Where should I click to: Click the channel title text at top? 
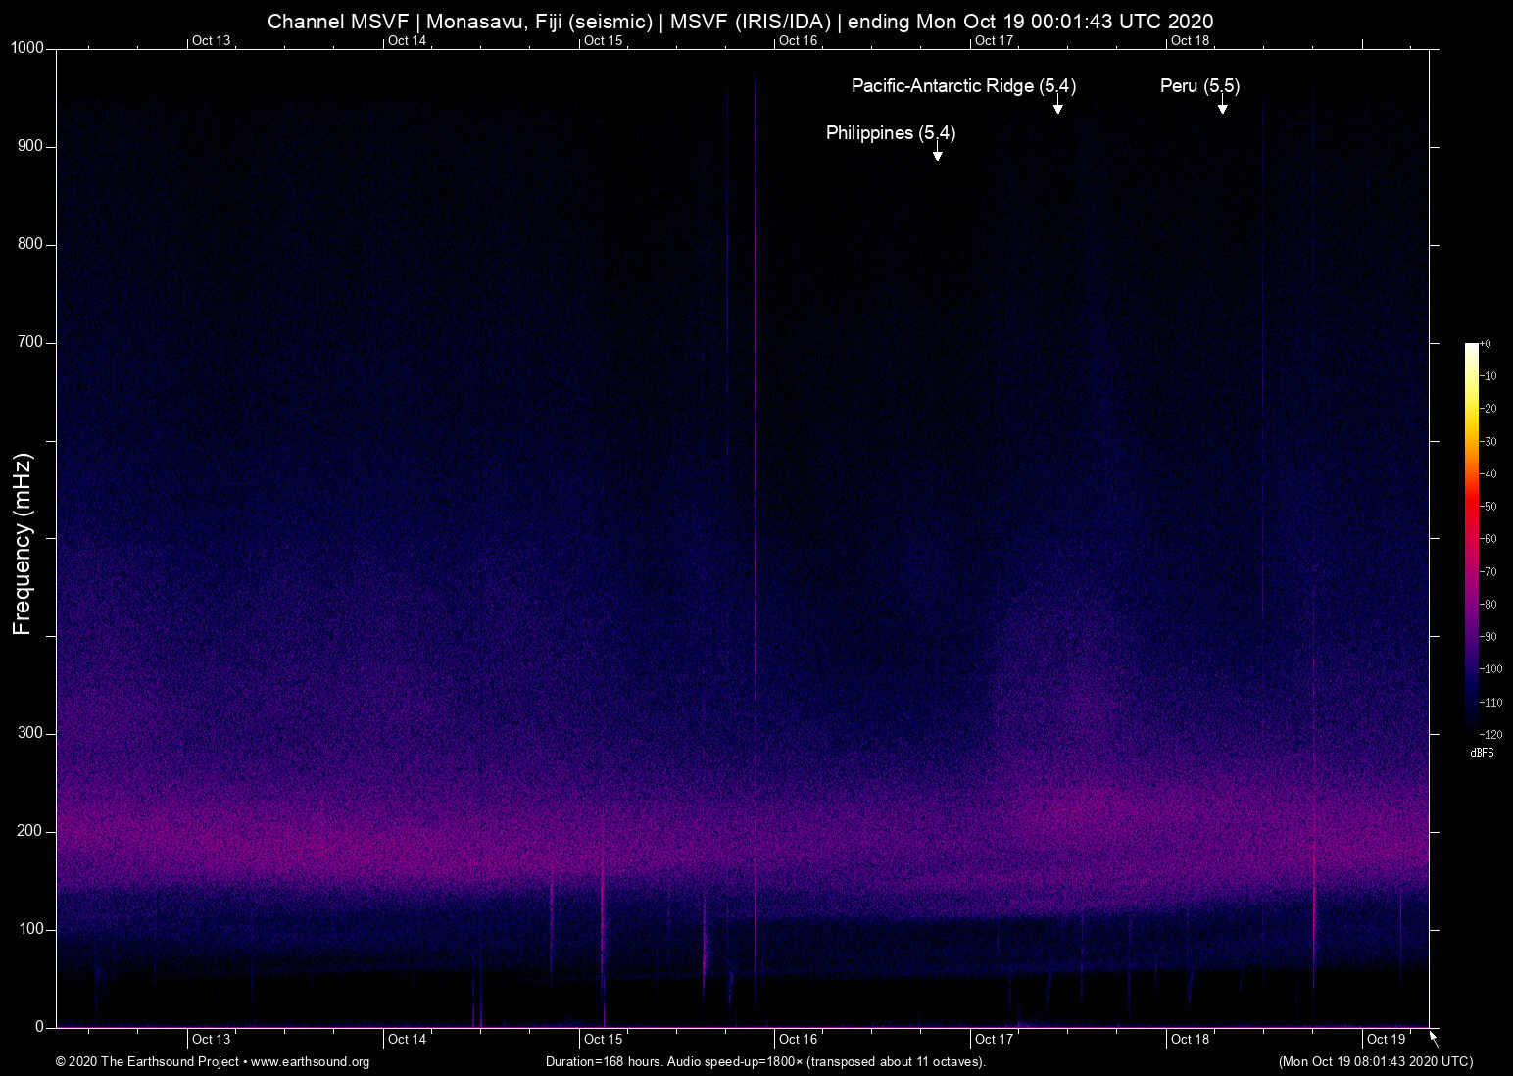[x=740, y=22]
